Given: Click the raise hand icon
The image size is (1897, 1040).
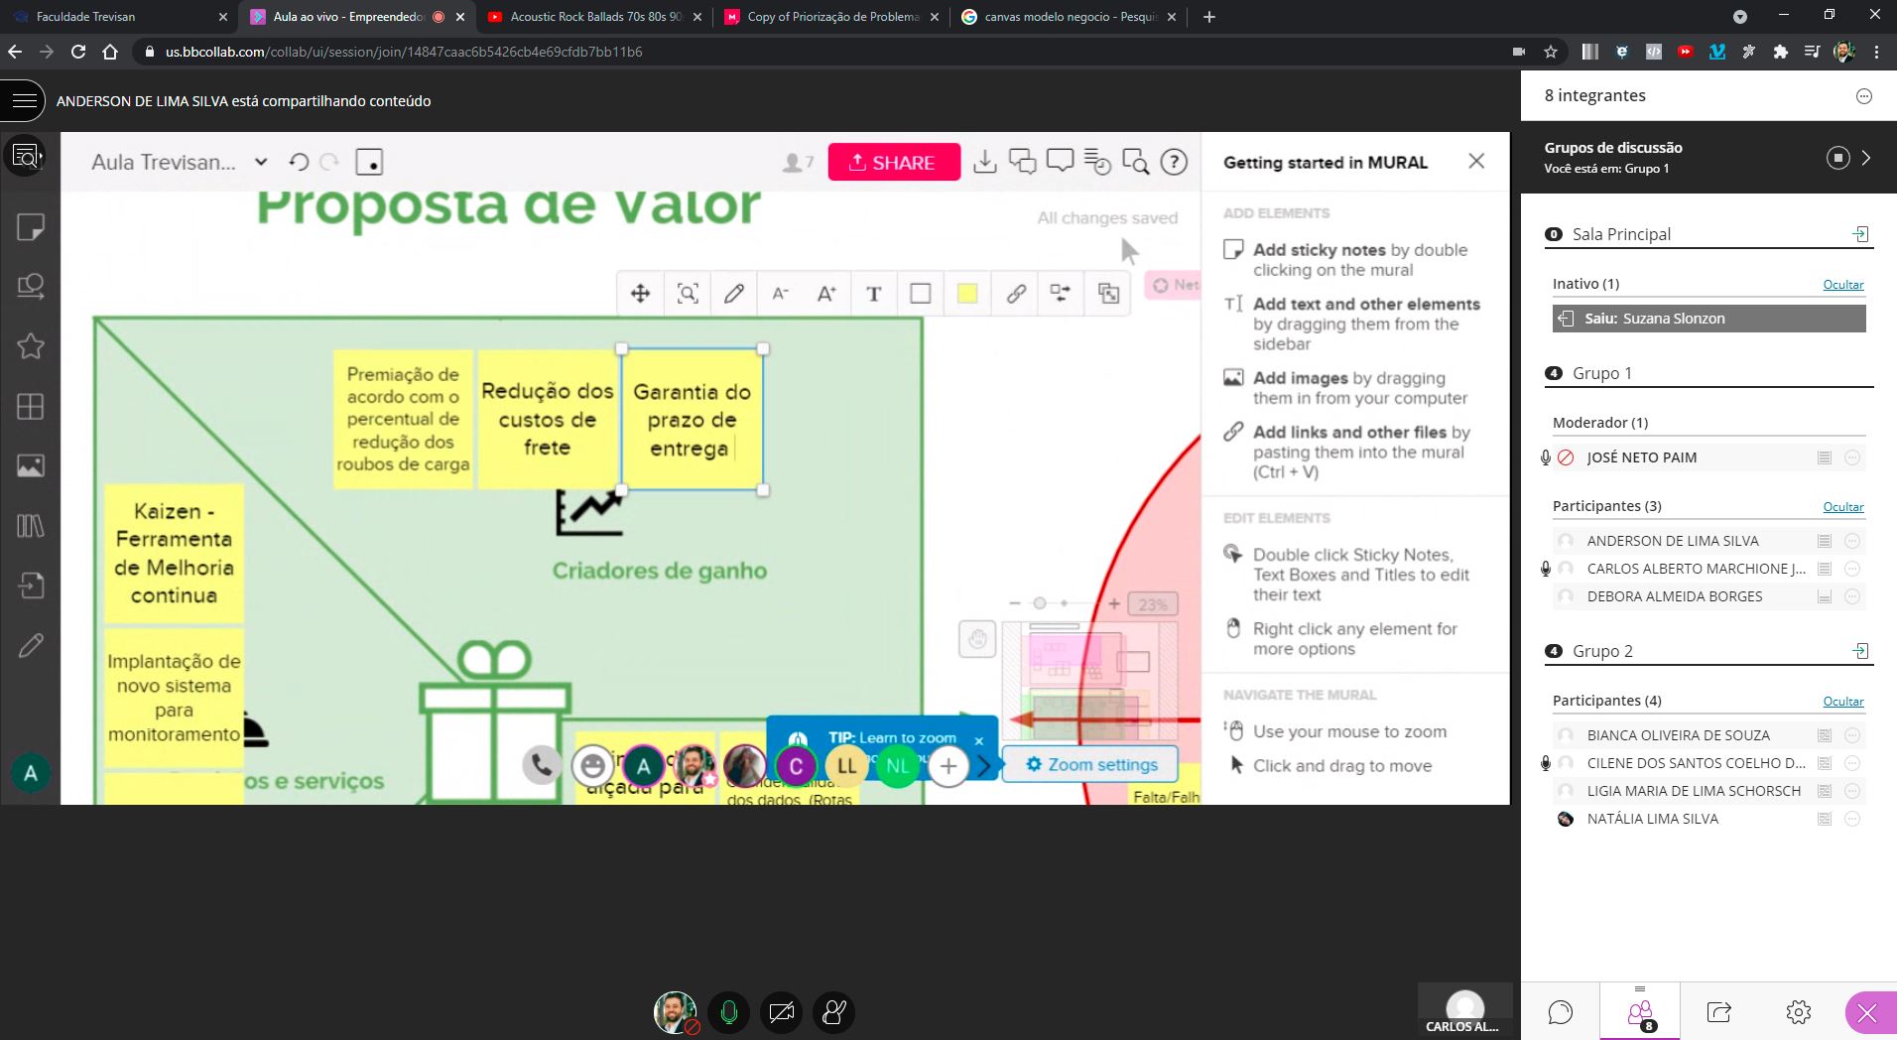Looking at the screenshot, I should 833,1012.
